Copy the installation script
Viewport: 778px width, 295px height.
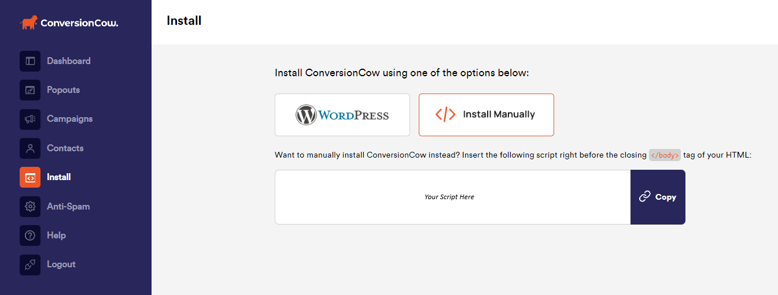pyautogui.click(x=658, y=197)
